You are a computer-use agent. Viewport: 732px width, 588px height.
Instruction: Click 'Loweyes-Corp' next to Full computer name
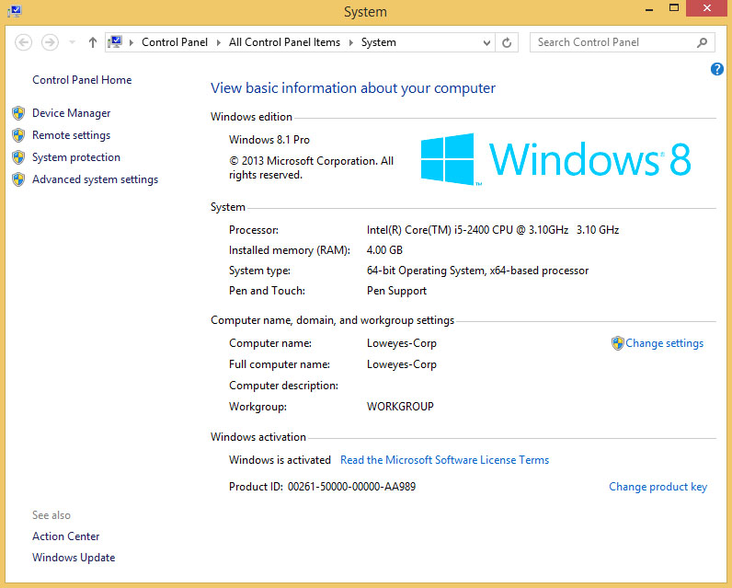tap(402, 364)
